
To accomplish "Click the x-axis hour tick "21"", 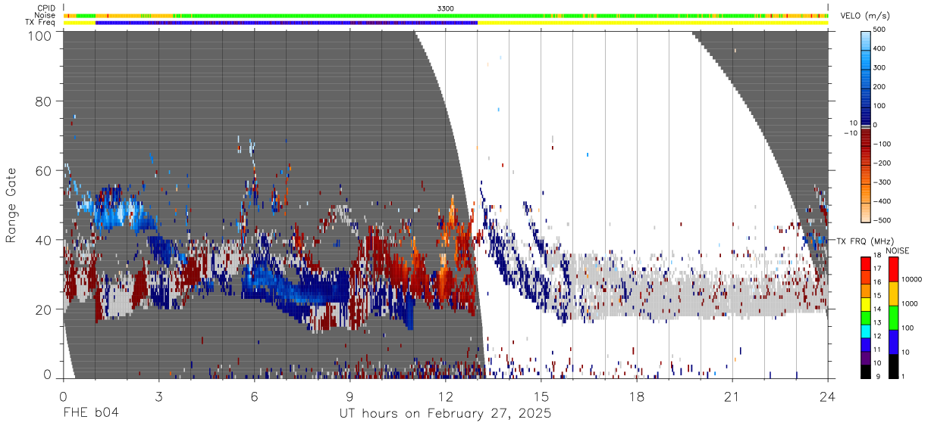I will [732, 396].
